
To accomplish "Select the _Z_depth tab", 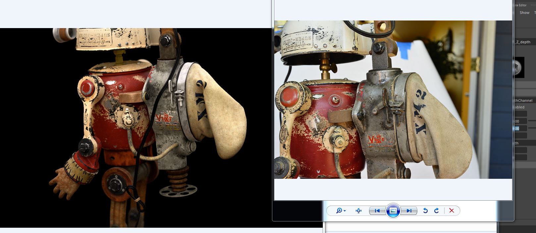I will (x=523, y=42).
